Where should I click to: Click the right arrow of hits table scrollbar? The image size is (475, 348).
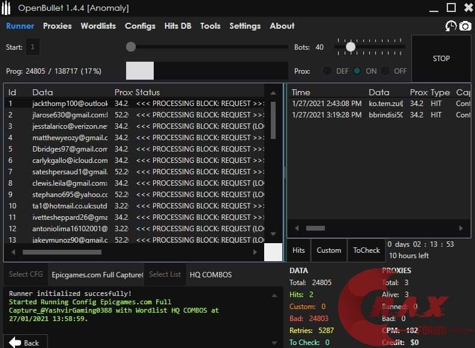461,228
